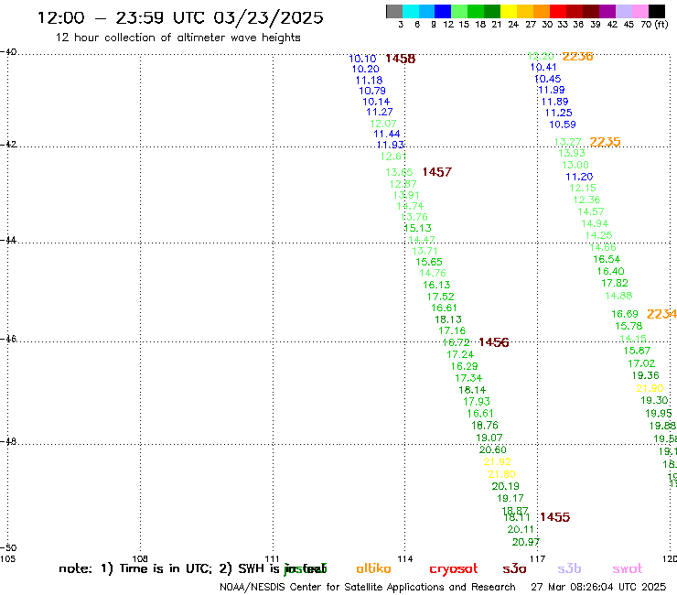Click the longitude axis label 114

point(405,558)
